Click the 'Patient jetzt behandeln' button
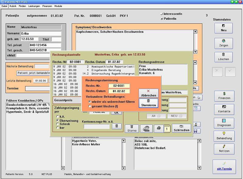This screenshot has height=179, width=243. coord(33,73)
